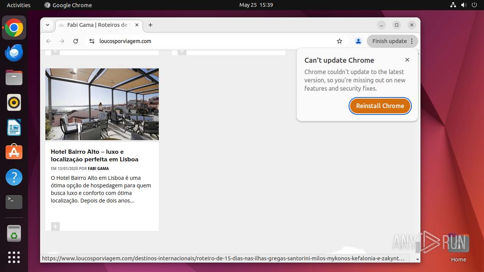The height and width of the screenshot is (272, 484).
Task: Click the Reinstall Chrome button
Action: click(380, 106)
